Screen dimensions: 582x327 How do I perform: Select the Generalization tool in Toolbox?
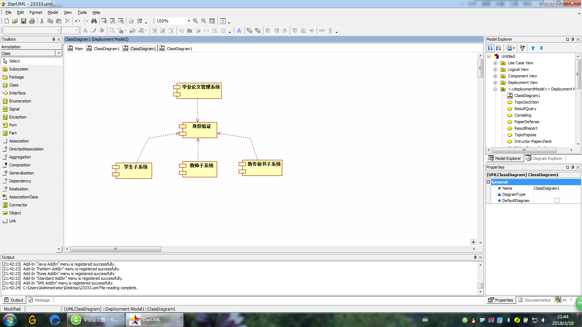click(x=21, y=173)
